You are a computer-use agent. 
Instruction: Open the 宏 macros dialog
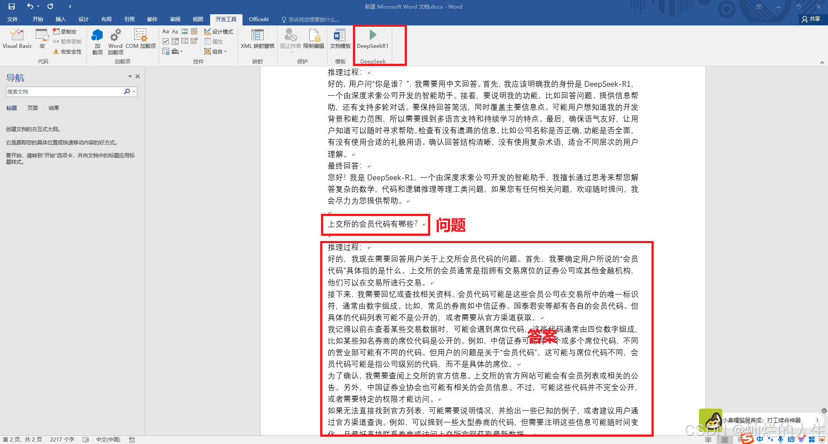click(x=42, y=39)
